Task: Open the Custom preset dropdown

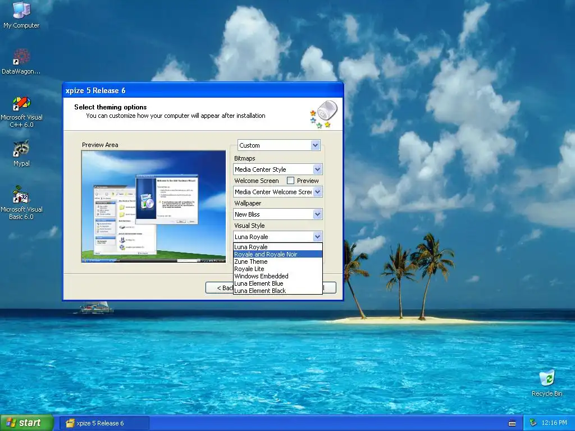Action: pos(279,145)
